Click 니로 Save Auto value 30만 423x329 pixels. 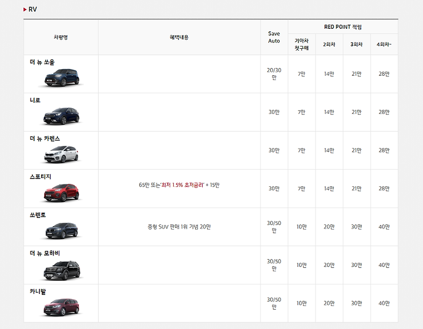tap(274, 112)
